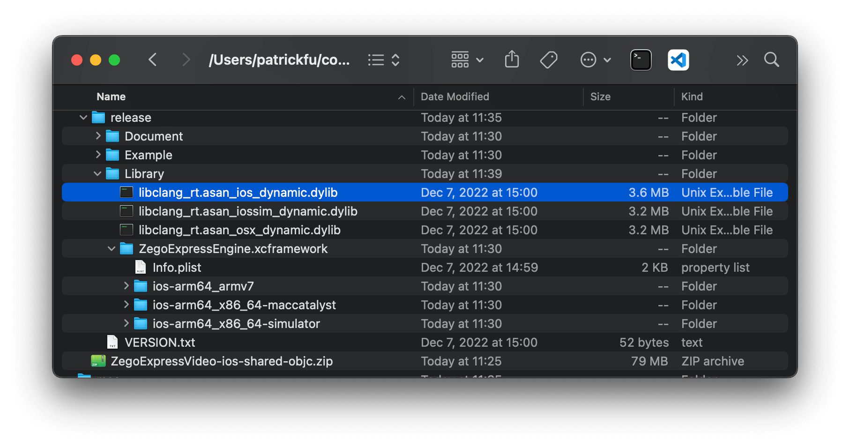Click the VERSION.txt file icon
This screenshot has height=447, width=850.
point(112,342)
